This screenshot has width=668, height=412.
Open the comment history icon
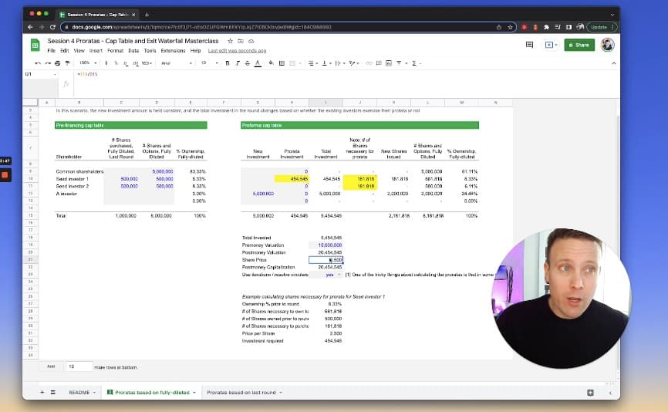[529, 45]
